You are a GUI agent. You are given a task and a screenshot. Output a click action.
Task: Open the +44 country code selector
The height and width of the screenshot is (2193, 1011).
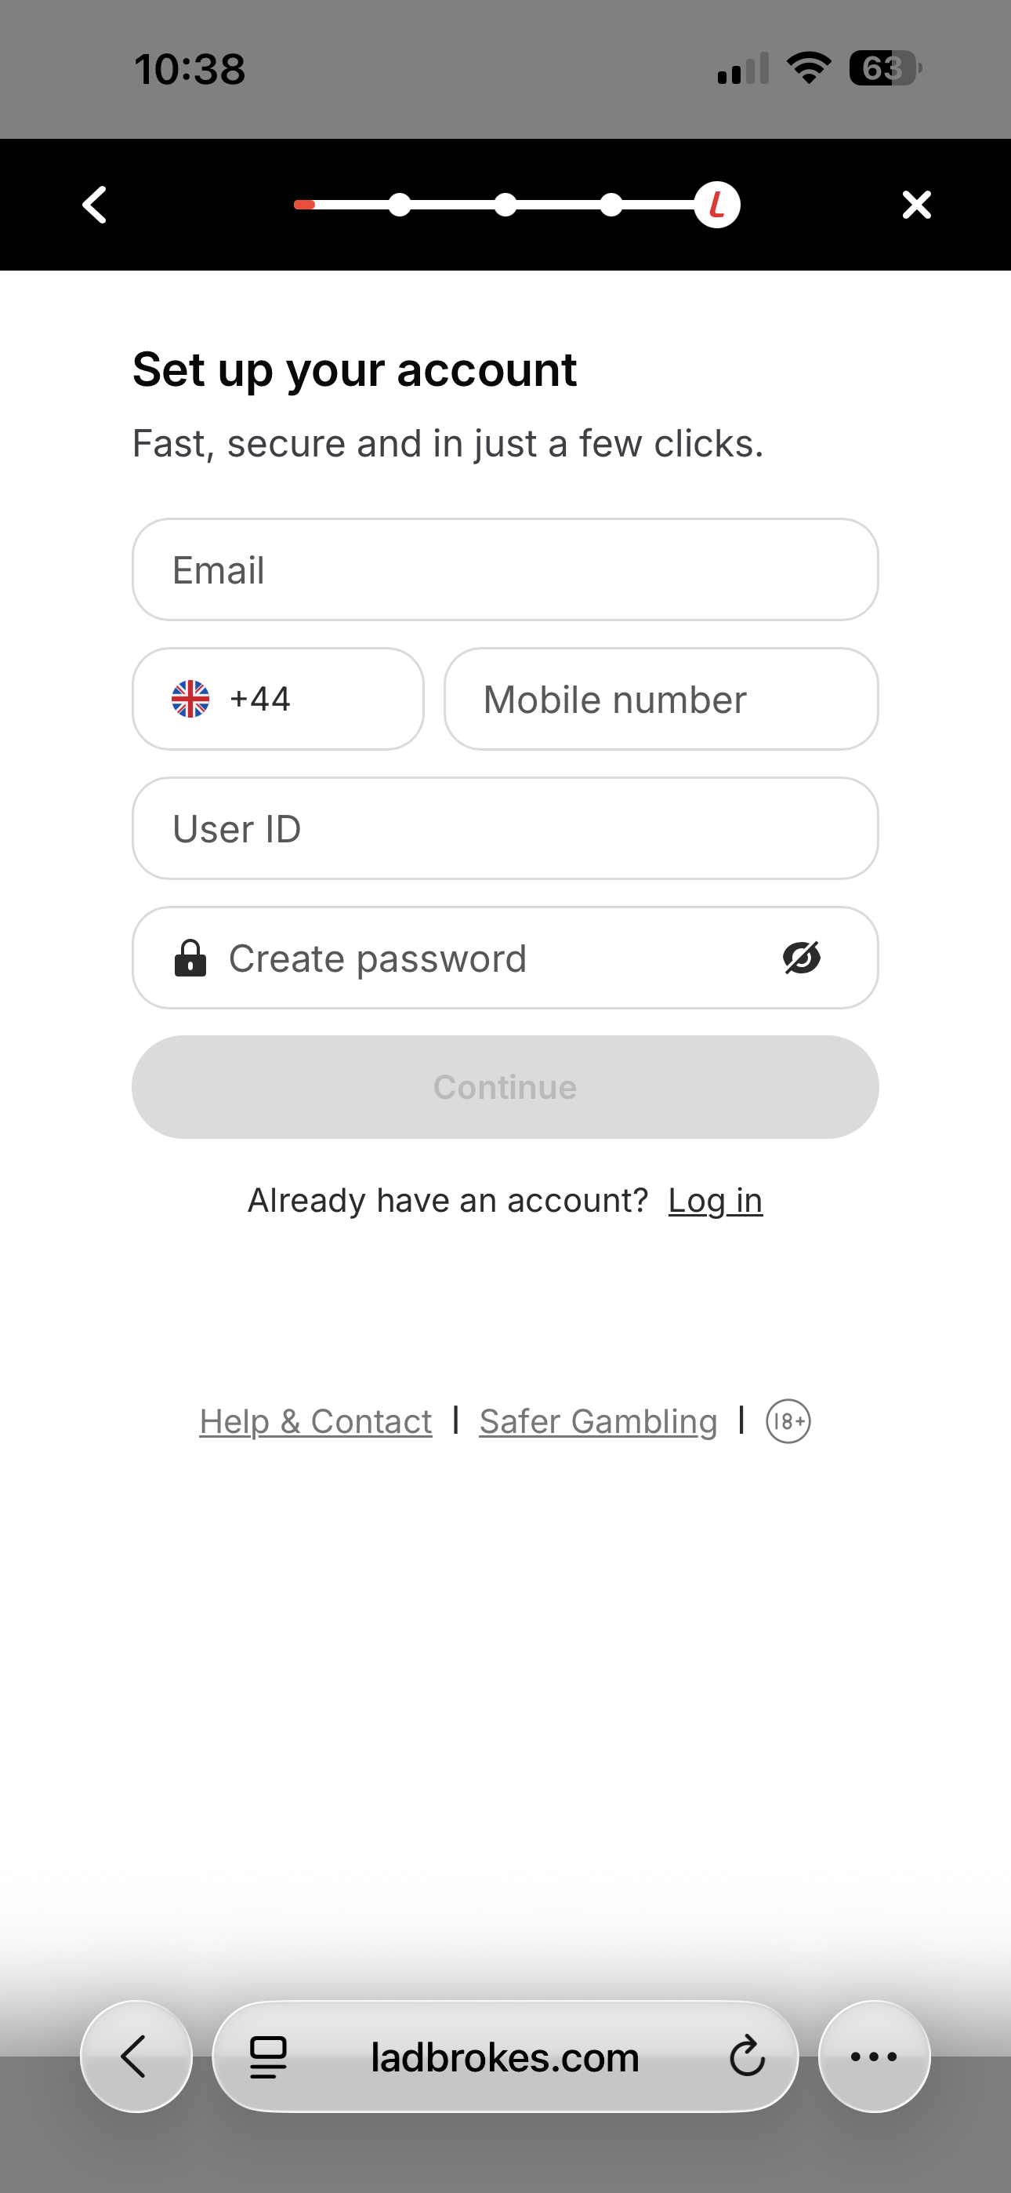coord(278,699)
